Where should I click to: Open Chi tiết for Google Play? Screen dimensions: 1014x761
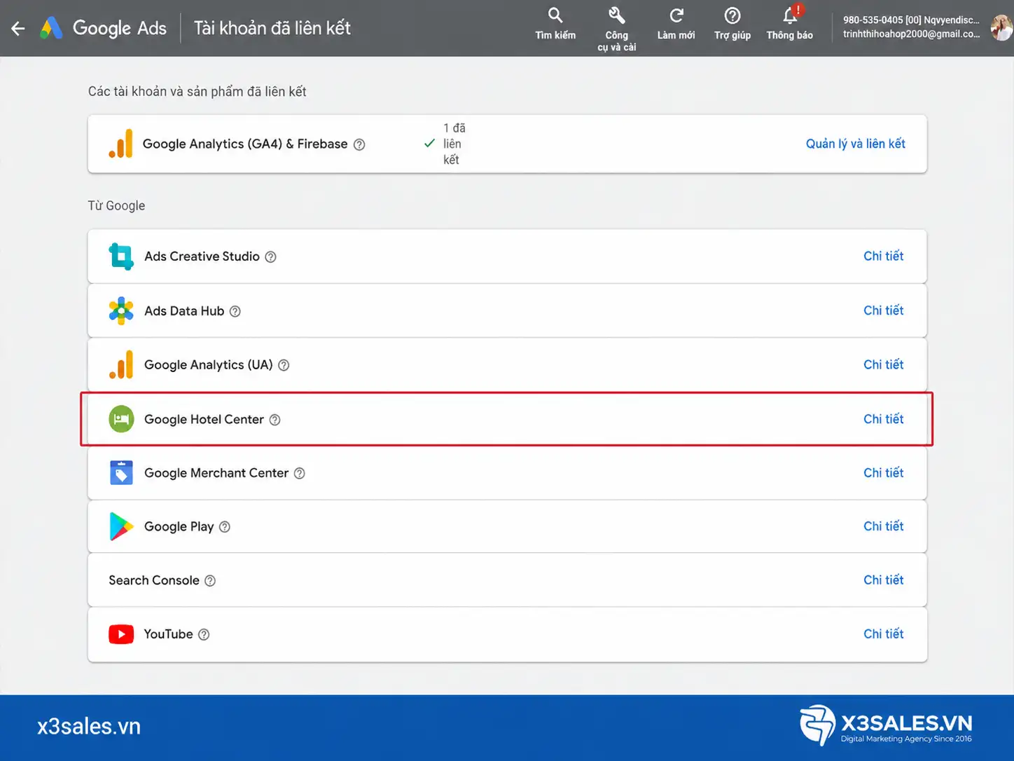pyautogui.click(x=883, y=526)
